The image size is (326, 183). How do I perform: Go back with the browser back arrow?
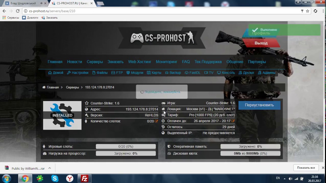point(4,11)
